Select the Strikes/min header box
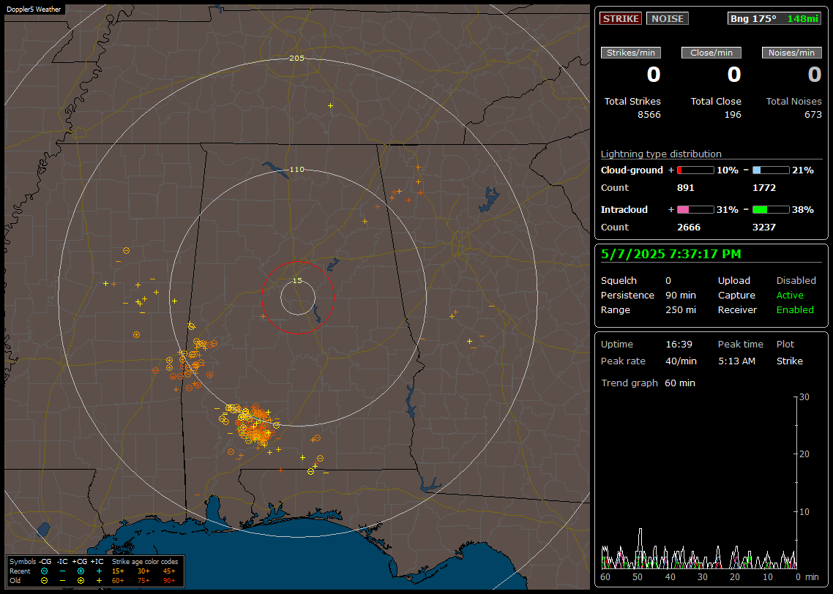 click(x=630, y=53)
